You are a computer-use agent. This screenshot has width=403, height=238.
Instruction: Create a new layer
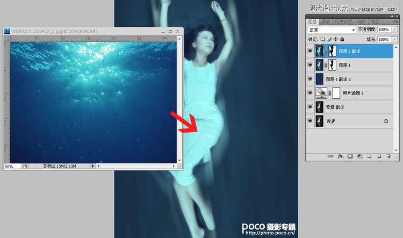pos(379,156)
